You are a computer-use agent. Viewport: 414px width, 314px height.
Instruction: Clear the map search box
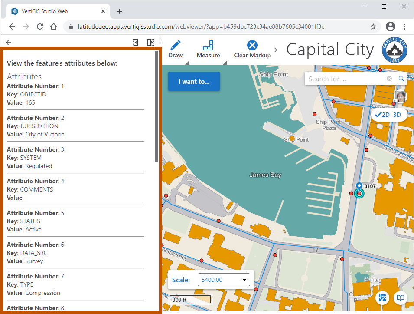[x=389, y=79]
